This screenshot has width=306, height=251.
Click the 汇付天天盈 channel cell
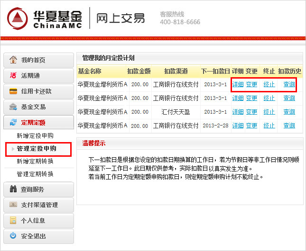[176, 112]
